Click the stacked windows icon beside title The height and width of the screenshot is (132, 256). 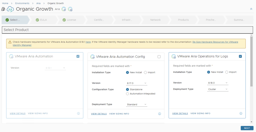coord(3,9)
